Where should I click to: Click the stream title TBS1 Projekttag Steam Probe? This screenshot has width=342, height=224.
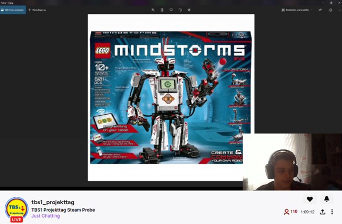click(x=63, y=210)
